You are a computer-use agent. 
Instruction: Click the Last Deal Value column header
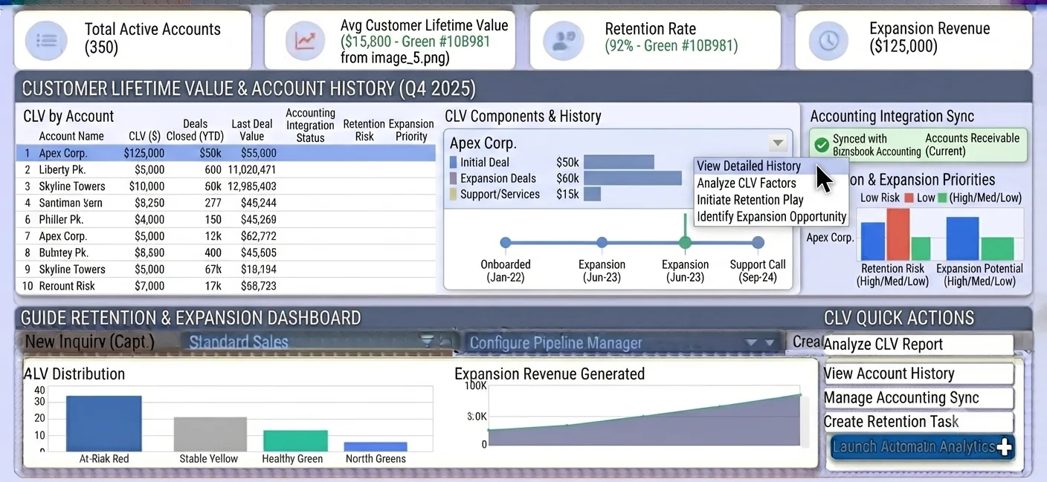pyautogui.click(x=252, y=130)
